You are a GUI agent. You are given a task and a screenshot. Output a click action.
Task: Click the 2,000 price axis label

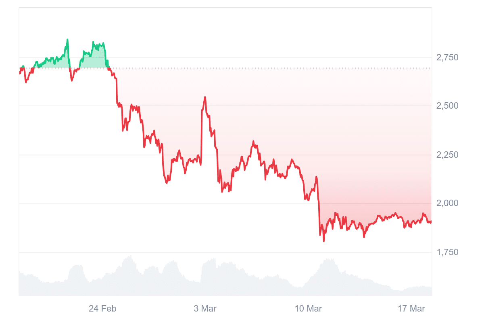(x=447, y=203)
